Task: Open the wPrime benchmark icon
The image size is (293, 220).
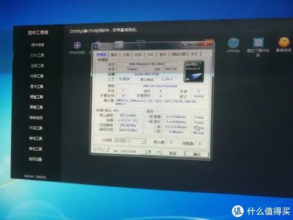Action: tap(233, 43)
